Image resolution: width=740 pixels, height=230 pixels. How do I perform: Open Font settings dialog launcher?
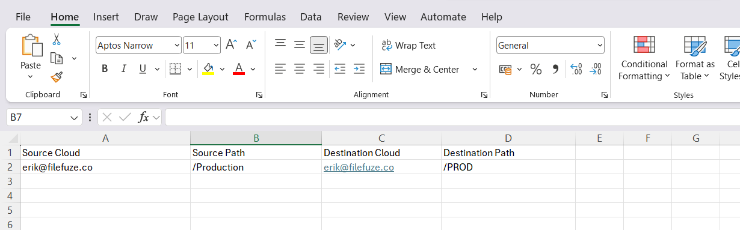coord(259,95)
